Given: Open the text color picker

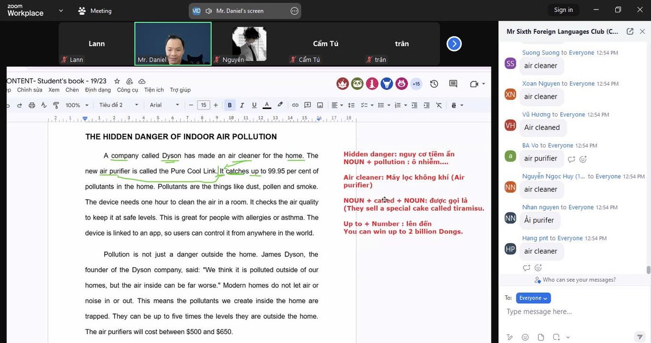Looking at the screenshot, I should (x=266, y=105).
